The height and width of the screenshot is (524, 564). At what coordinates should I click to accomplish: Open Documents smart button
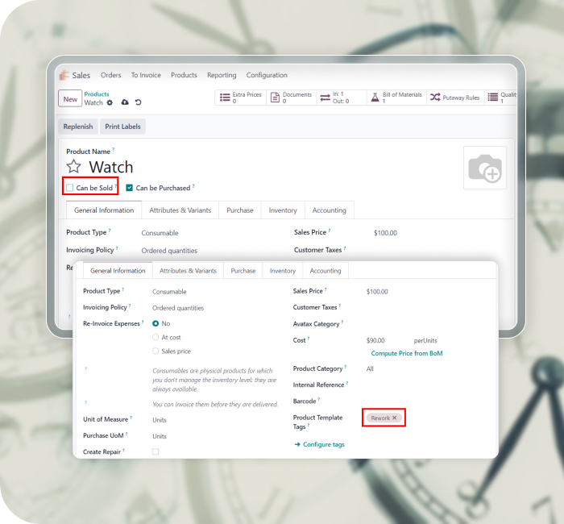coord(292,98)
